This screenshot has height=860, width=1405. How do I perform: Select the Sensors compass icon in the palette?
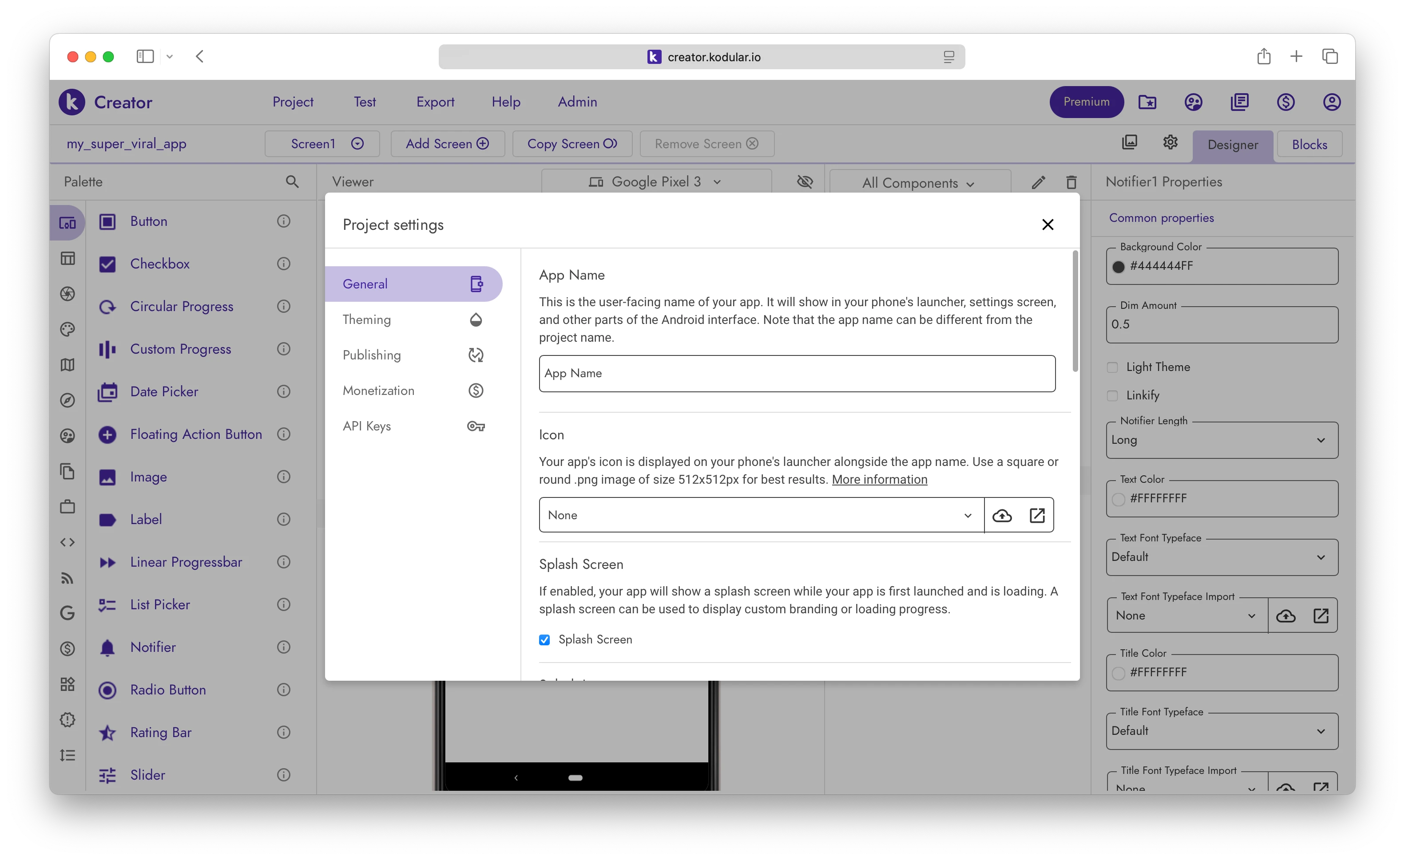coord(67,401)
